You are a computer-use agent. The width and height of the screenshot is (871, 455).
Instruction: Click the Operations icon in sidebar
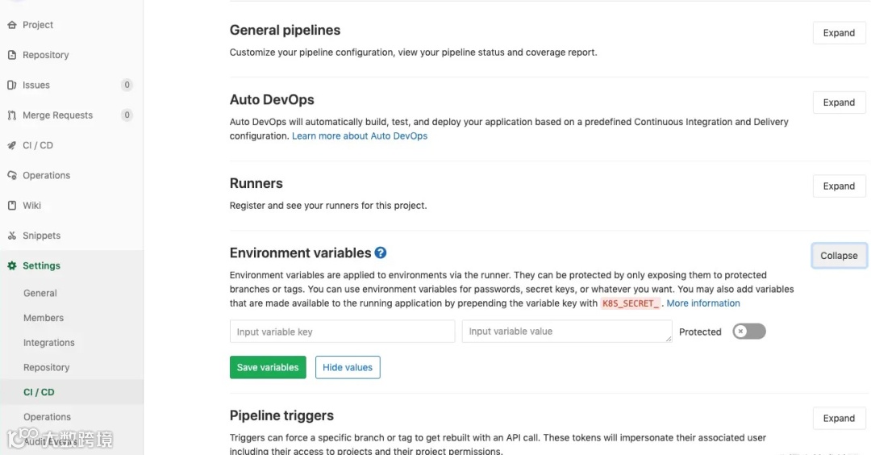click(11, 175)
